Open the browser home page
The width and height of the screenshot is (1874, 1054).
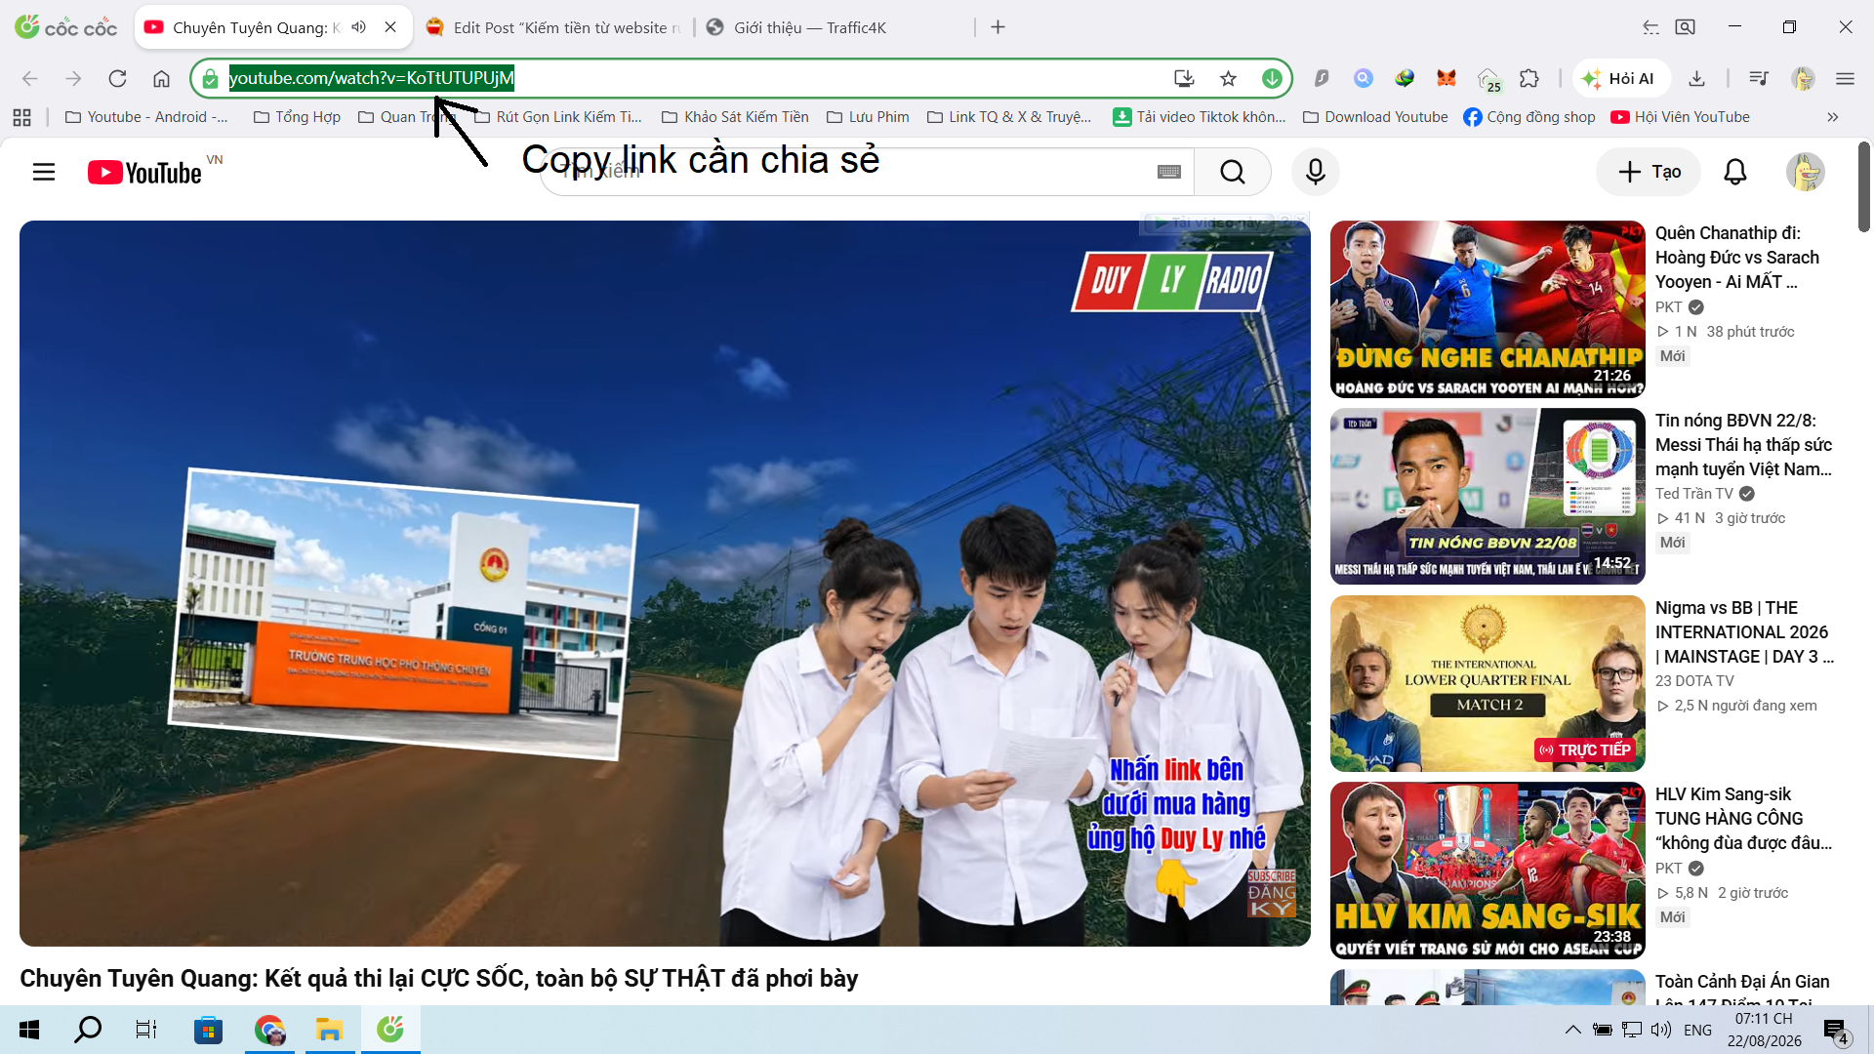(x=161, y=78)
